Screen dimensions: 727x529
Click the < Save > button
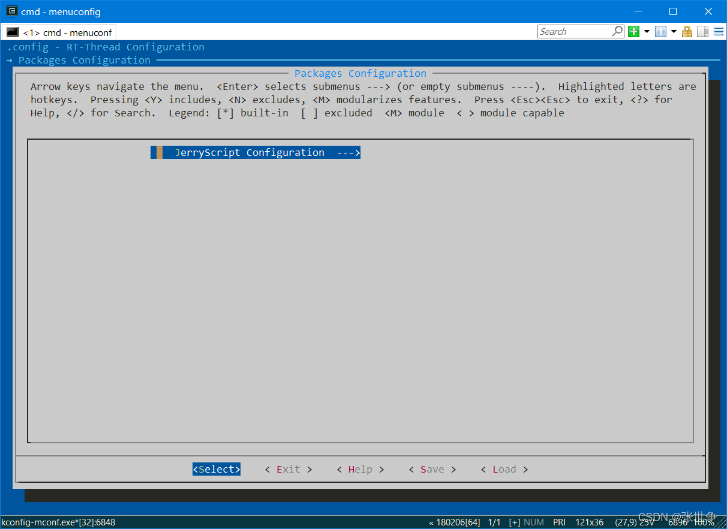point(432,470)
